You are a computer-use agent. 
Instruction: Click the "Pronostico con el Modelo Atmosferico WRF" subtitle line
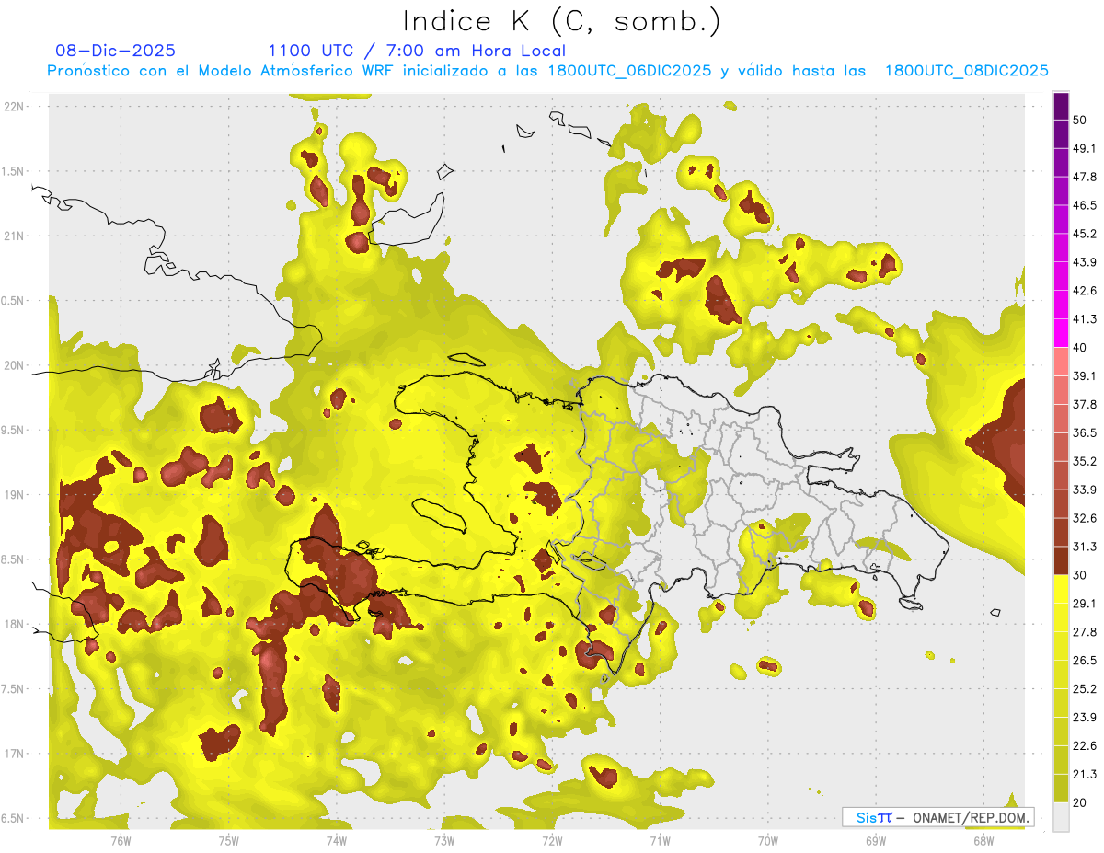click(547, 71)
